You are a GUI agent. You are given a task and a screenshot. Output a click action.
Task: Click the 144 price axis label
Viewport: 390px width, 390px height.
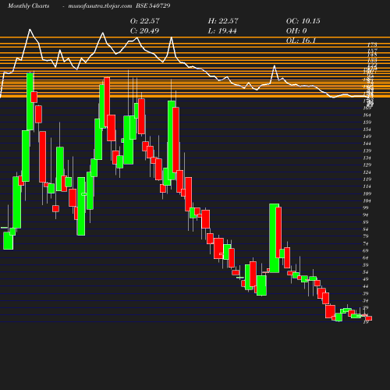(367, 144)
